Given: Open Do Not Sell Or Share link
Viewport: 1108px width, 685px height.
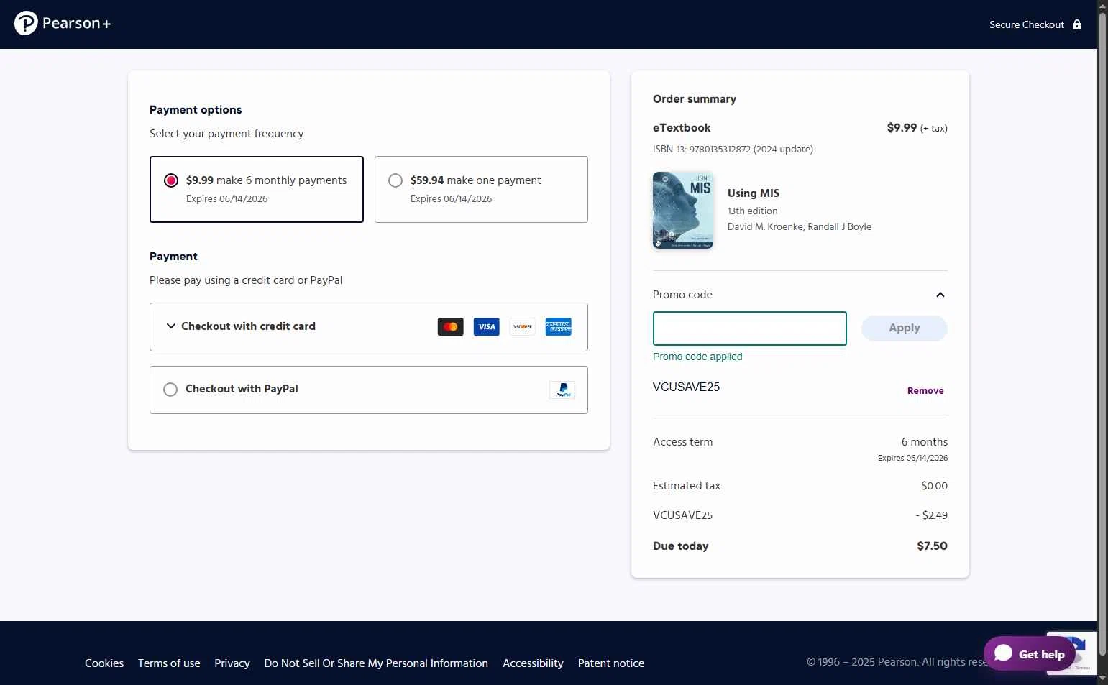Looking at the screenshot, I should 376,663.
